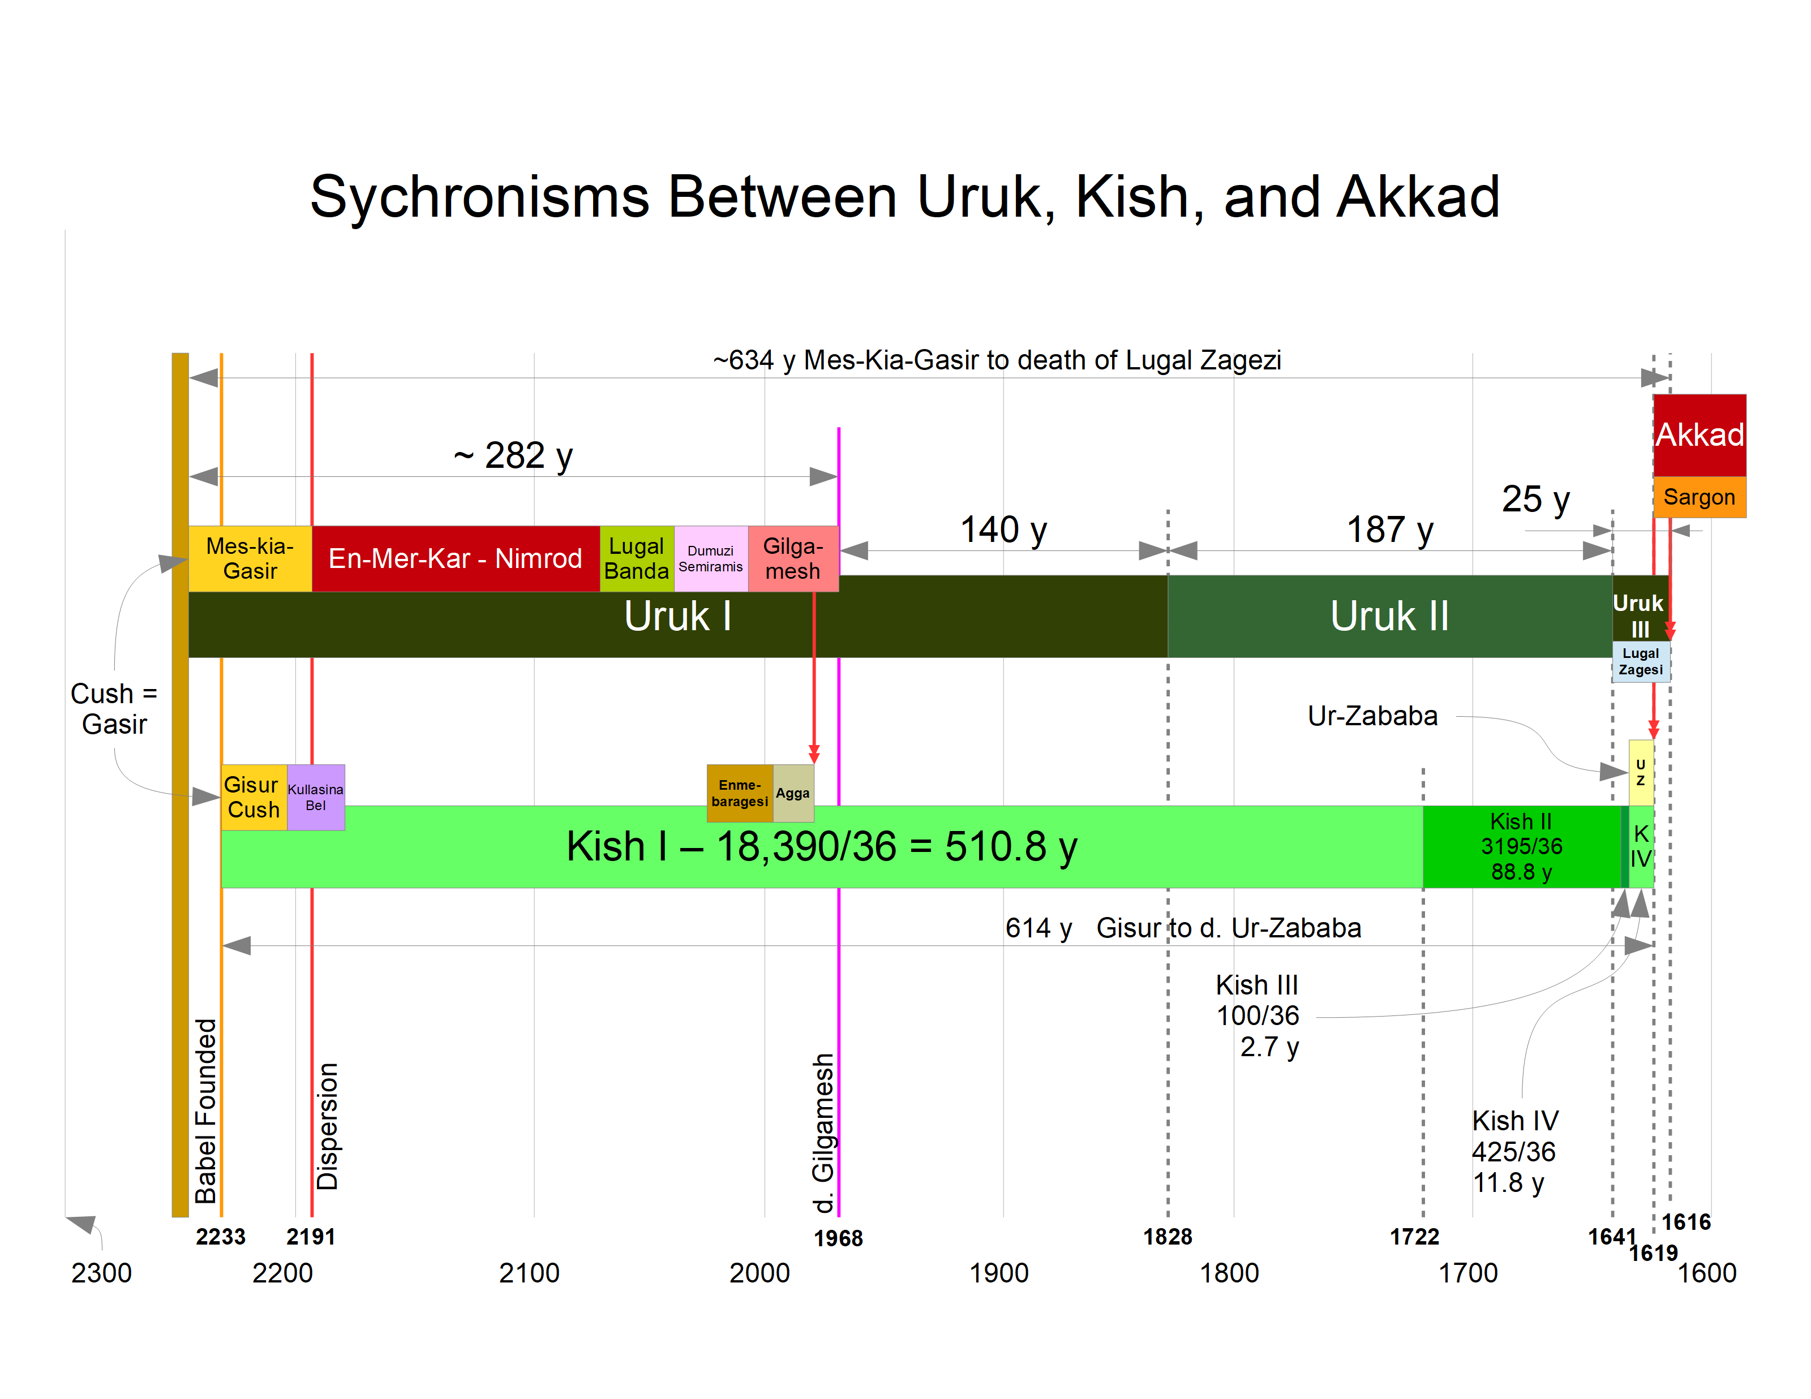This screenshot has height=1399, width=1811.
Task: Click the Akkad red box
Action: tap(1699, 435)
